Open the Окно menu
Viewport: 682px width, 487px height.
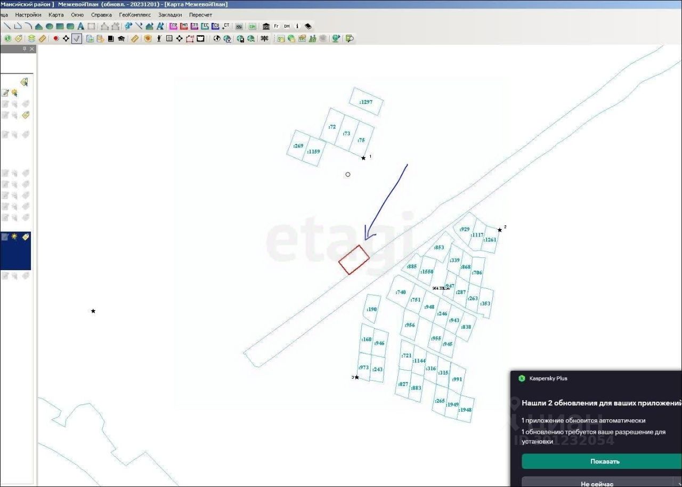tap(77, 15)
